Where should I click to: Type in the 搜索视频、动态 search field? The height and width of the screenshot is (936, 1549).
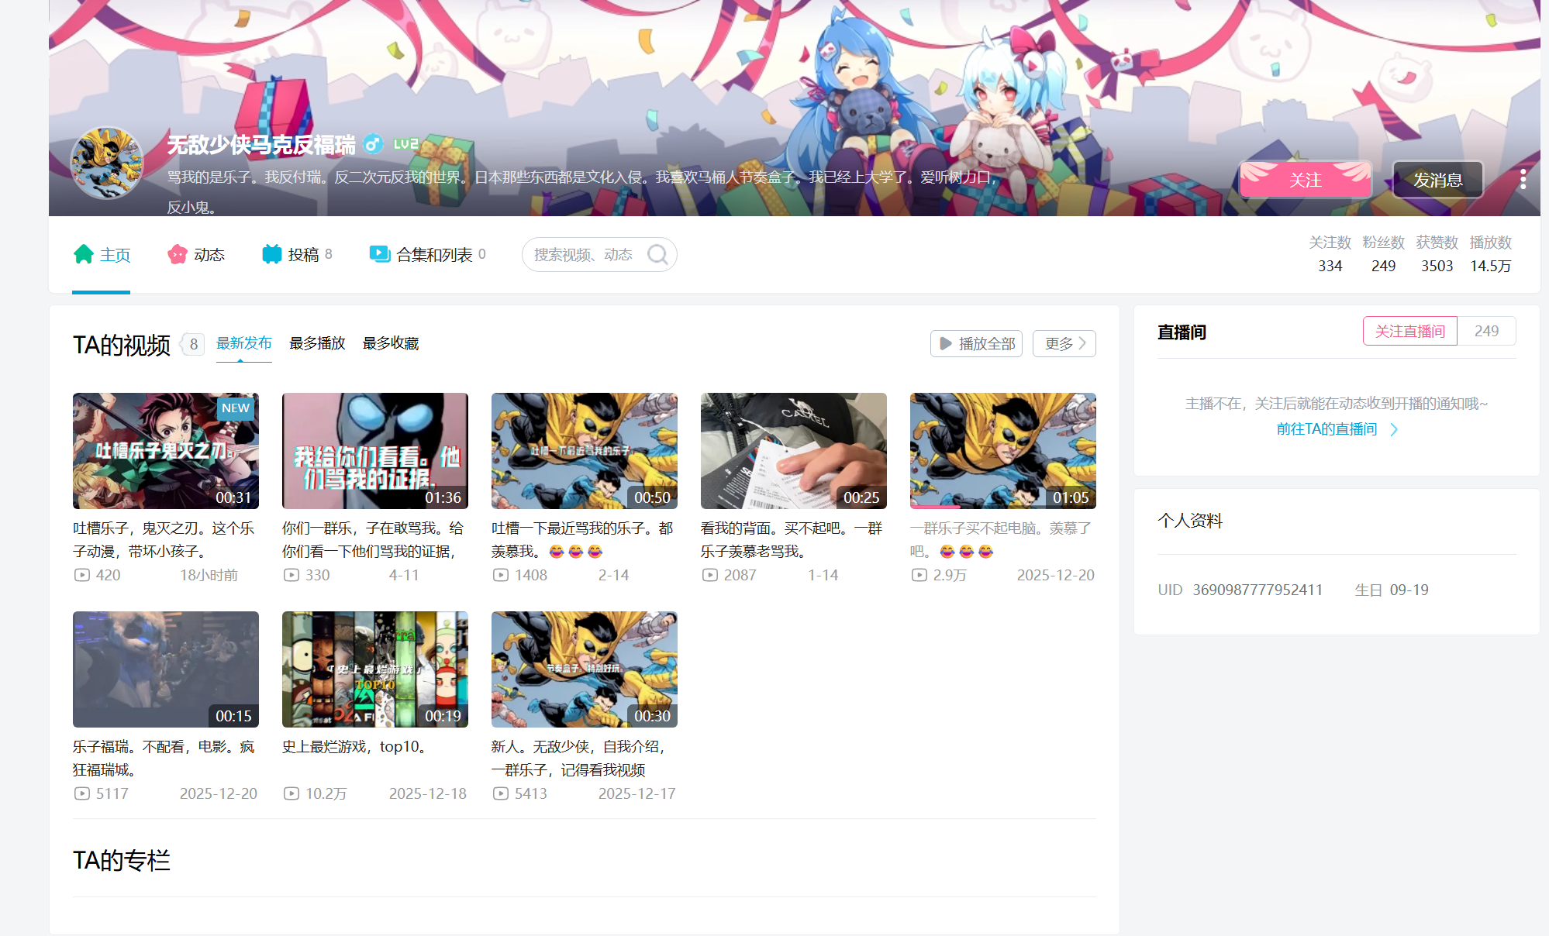pyautogui.click(x=583, y=254)
